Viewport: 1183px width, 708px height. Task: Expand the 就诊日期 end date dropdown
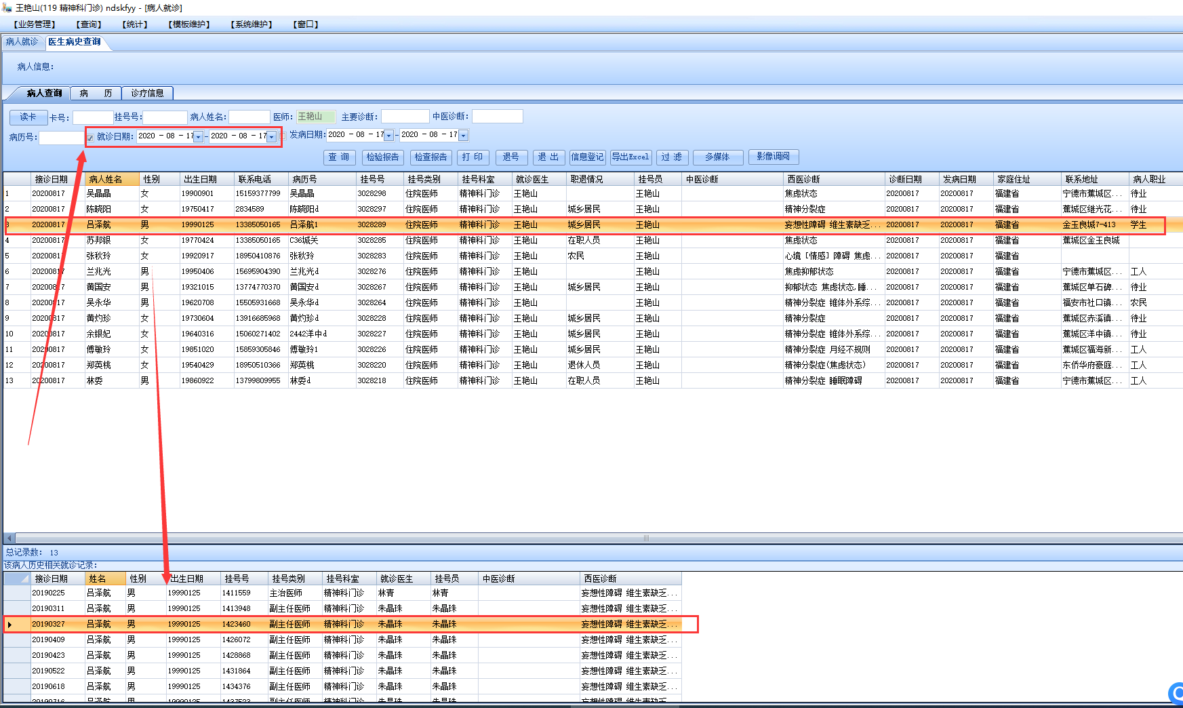(x=271, y=137)
